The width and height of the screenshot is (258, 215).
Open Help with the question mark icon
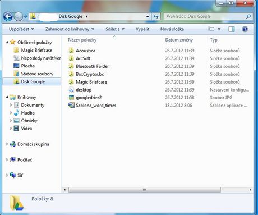coord(245,29)
